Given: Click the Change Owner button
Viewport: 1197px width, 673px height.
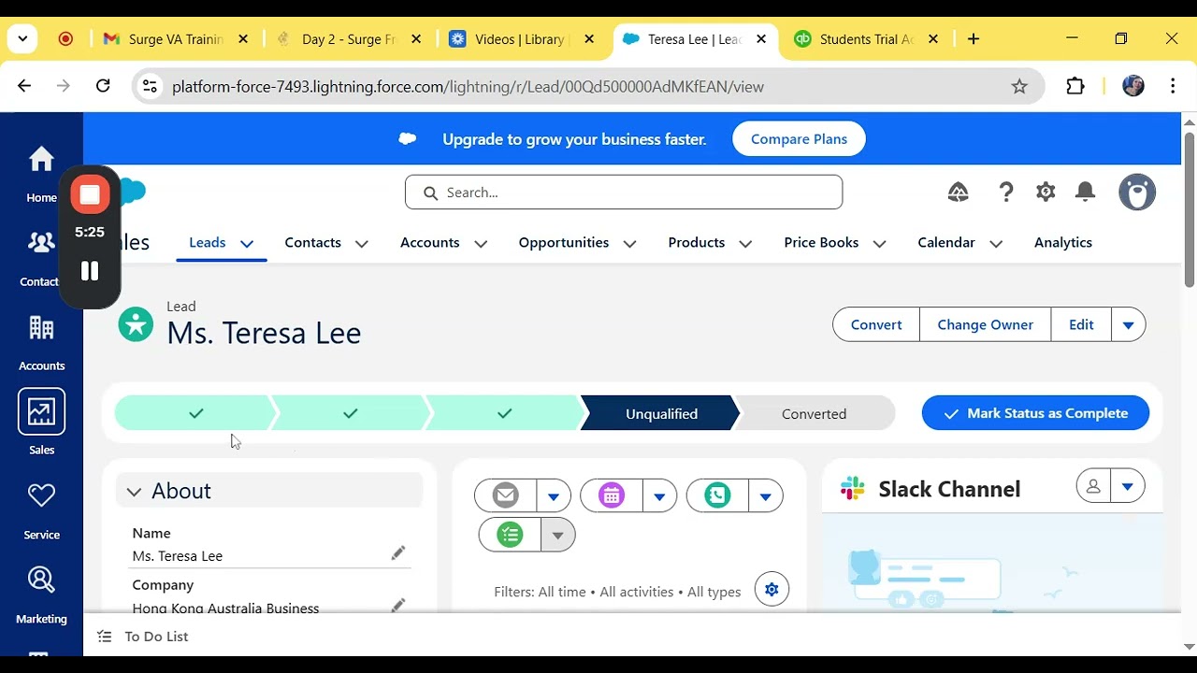Looking at the screenshot, I should 986,324.
